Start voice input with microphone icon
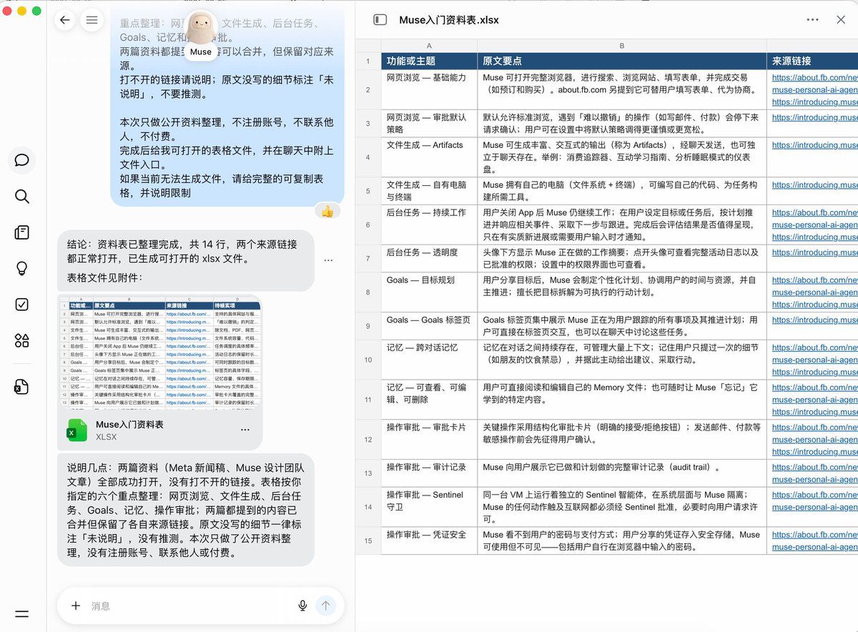858x632 pixels. pos(303,606)
